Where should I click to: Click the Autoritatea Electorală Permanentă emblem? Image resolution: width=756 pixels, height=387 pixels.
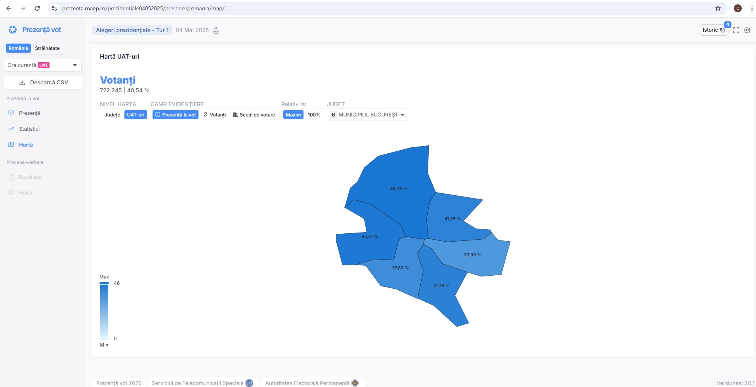click(355, 383)
